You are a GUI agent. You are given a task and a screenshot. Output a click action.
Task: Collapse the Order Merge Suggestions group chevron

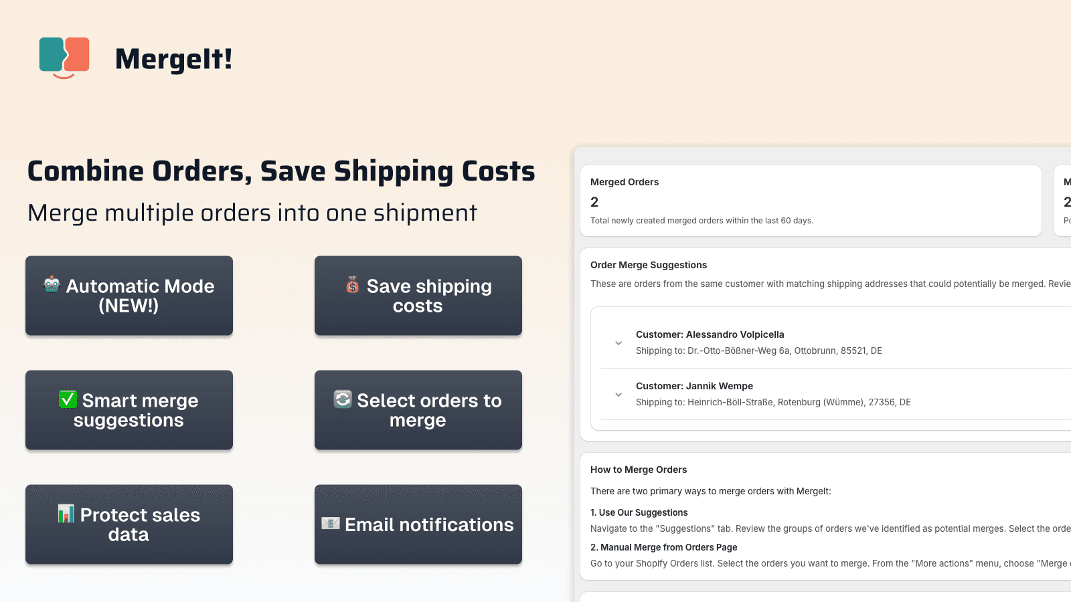coord(619,342)
